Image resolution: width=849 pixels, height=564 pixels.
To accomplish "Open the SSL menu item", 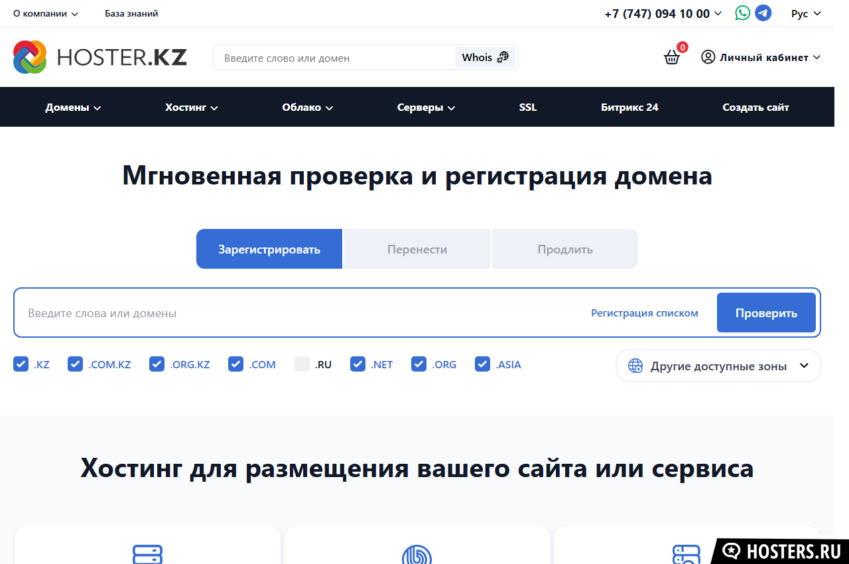I will click(x=528, y=107).
